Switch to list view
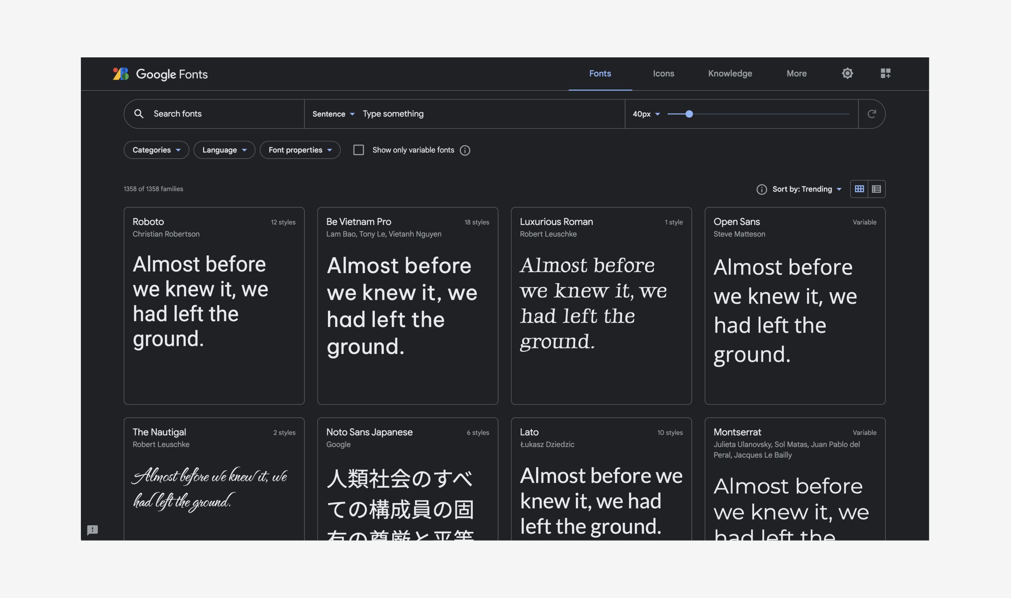This screenshot has width=1011, height=598. point(876,189)
